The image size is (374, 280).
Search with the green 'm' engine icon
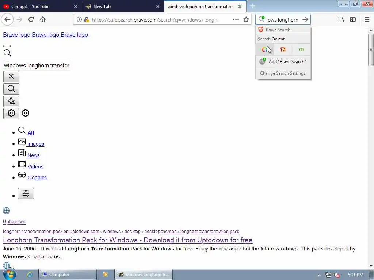[301, 50]
